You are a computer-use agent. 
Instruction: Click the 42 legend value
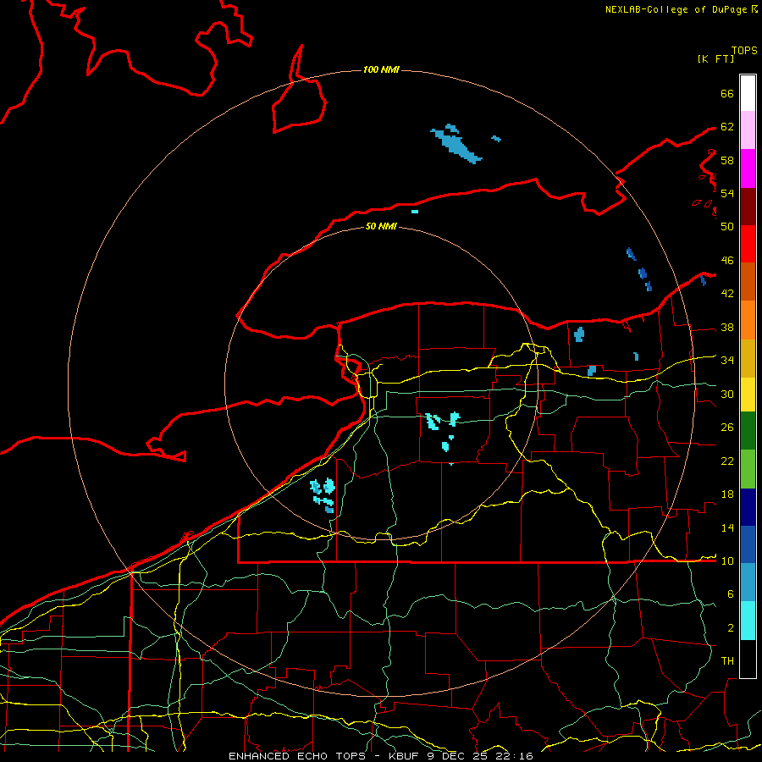pyautogui.click(x=727, y=294)
